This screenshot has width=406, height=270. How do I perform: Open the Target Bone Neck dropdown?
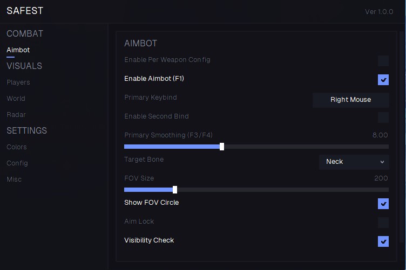click(354, 162)
